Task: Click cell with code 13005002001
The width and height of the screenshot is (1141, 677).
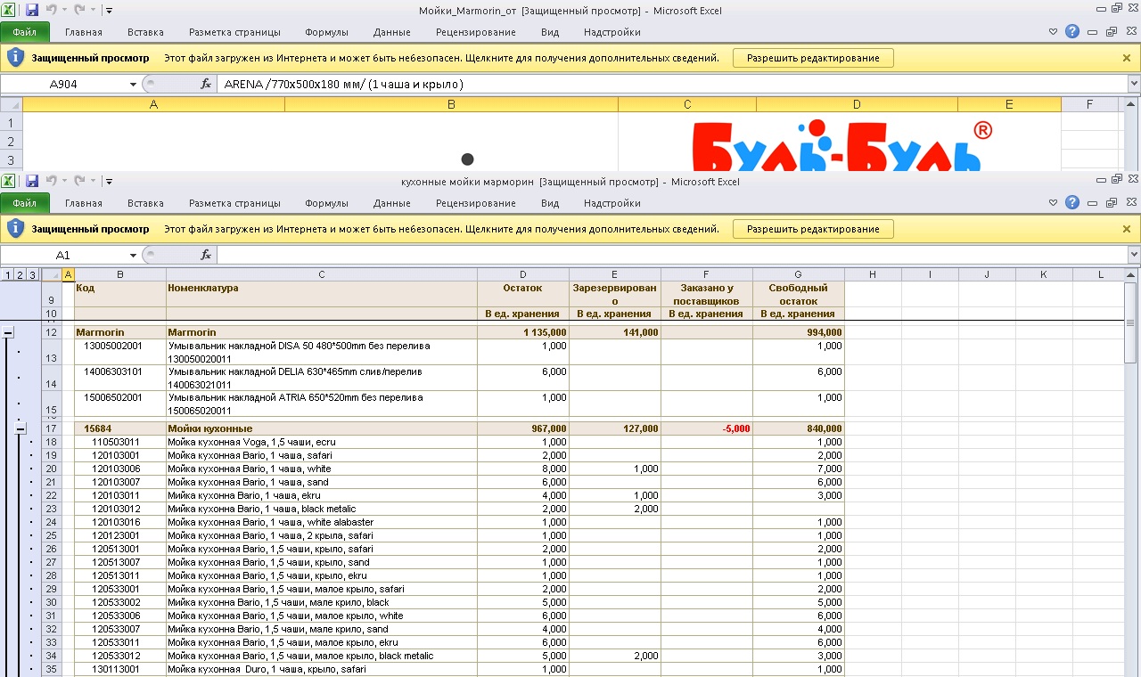Action: tap(120, 352)
